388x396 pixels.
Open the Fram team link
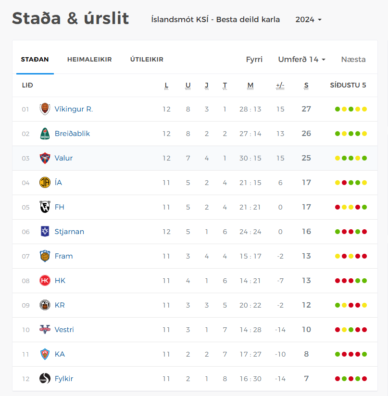tap(63, 256)
